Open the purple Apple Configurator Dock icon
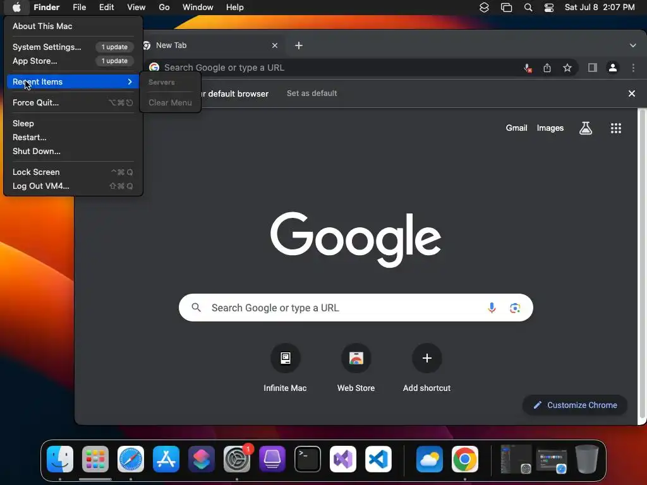This screenshot has width=647, height=485. (272, 459)
